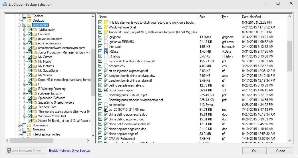Click the Add Network Drive button

point(25,151)
